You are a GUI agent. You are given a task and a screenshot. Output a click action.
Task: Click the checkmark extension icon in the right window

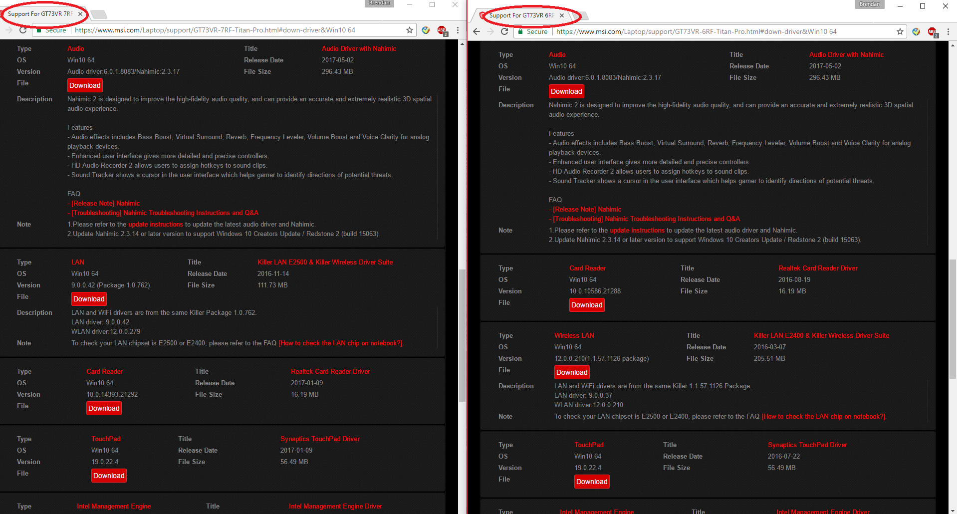pyautogui.click(x=916, y=31)
